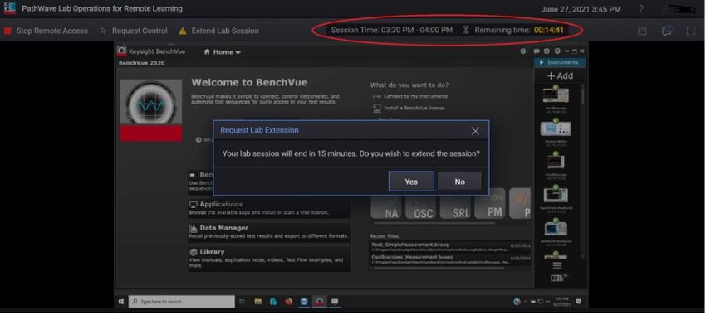
Task: Click BenchVue help icon in title bar
Action: pos(557,51)
